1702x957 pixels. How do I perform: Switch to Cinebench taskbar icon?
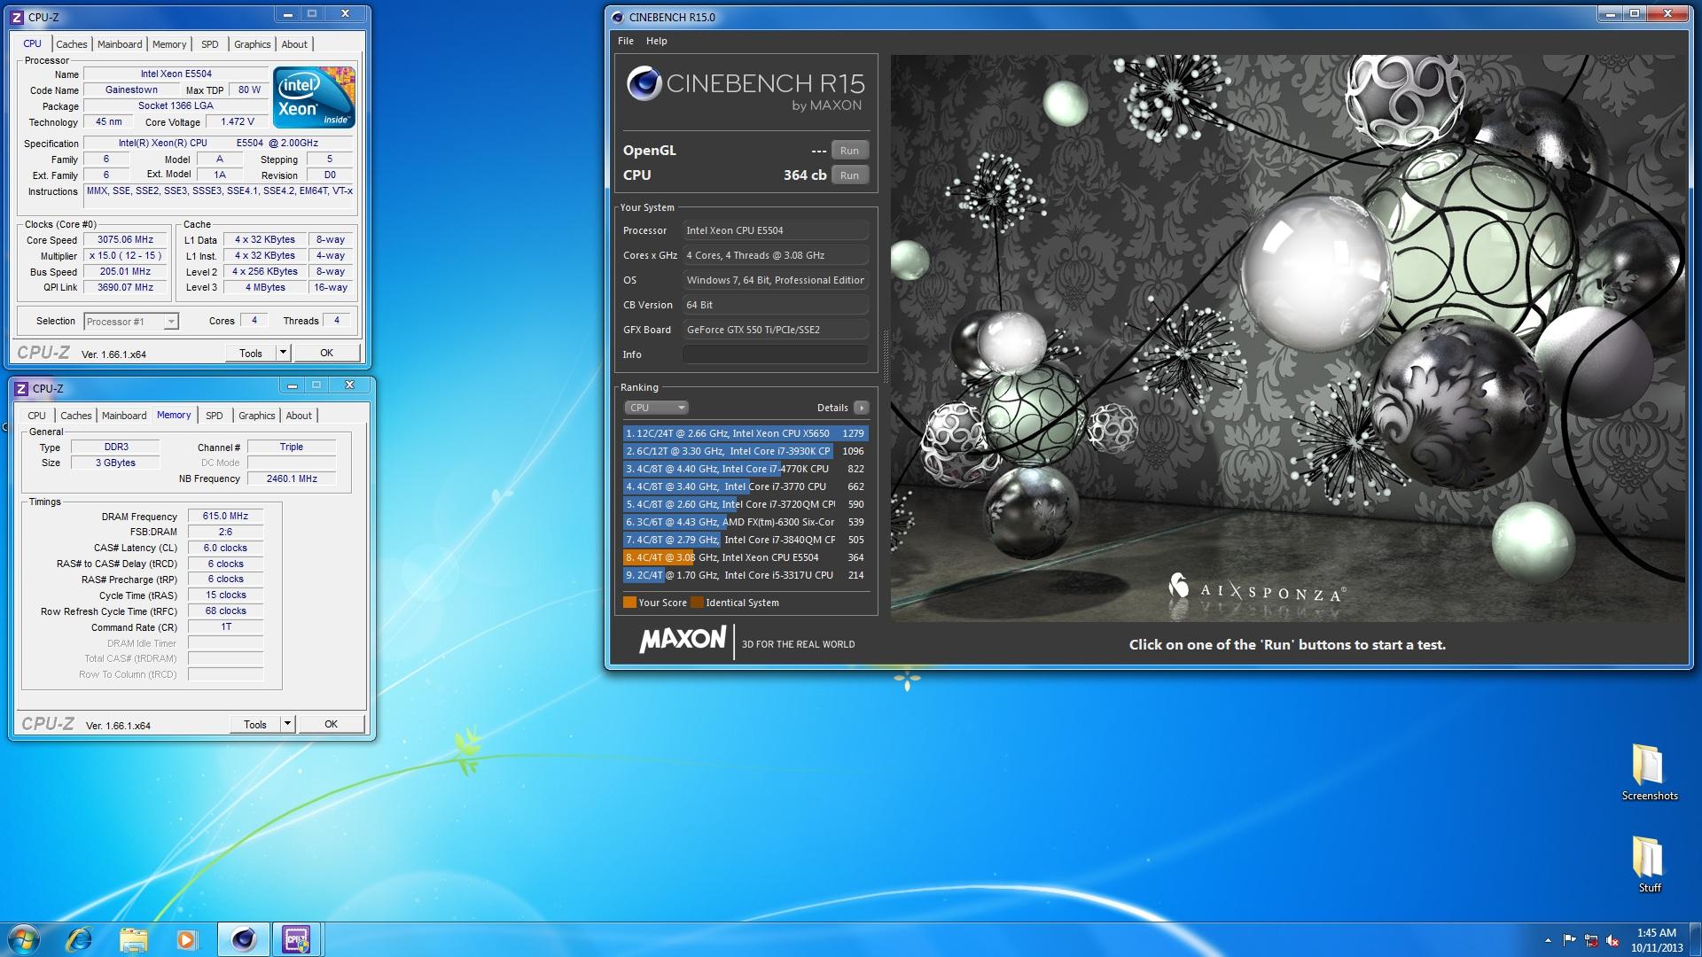243,939
